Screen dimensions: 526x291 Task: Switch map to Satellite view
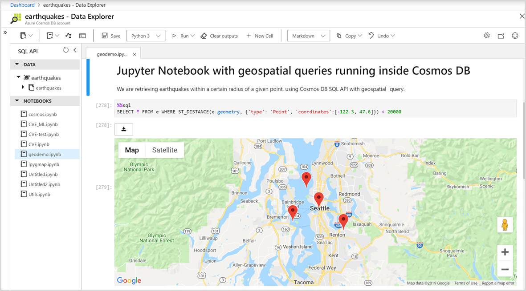[165, 150]
